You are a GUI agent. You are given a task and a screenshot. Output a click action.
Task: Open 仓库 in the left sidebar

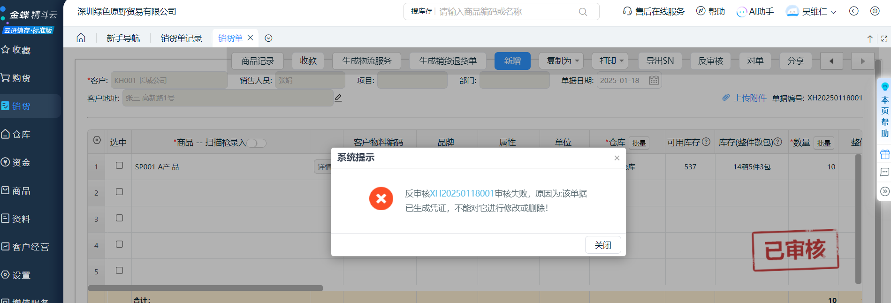click(x=22, y=135)
